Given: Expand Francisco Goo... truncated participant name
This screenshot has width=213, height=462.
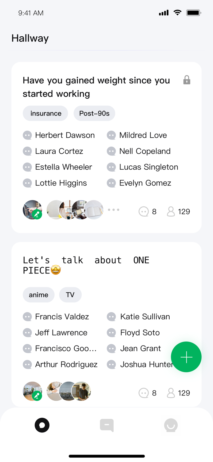Looking at the screenshot, I should [66, 348].
